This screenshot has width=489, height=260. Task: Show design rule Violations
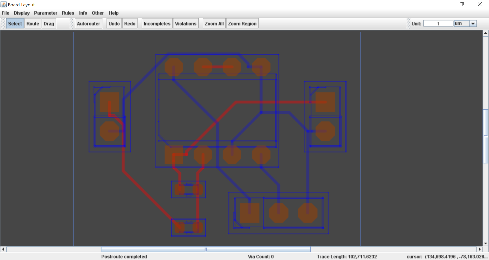186,23
